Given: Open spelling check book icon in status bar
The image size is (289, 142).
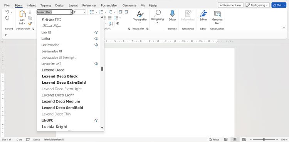Looking at the screenshot, I should click(28, 140).
